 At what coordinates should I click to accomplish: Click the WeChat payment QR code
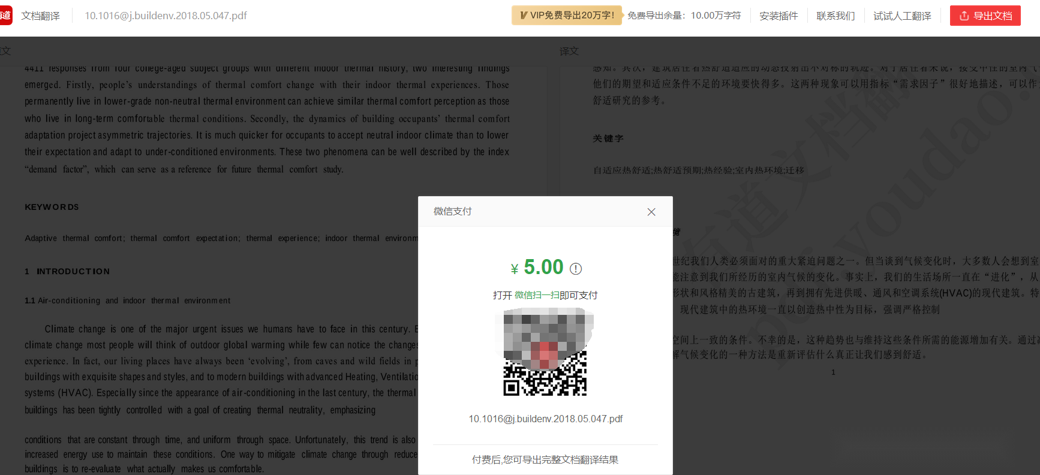pos(545,352)
